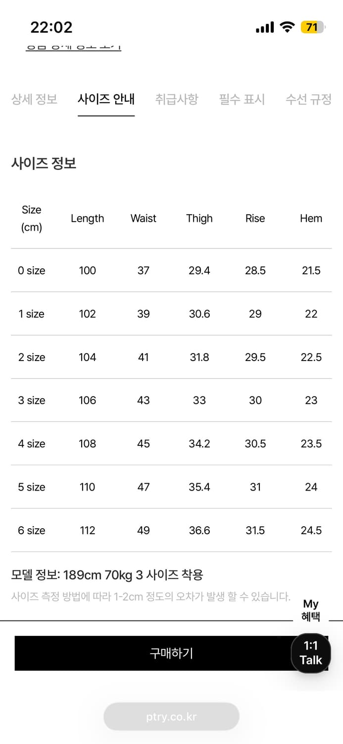Tap the 사이즈 정보 section heading

click(44, 163)
